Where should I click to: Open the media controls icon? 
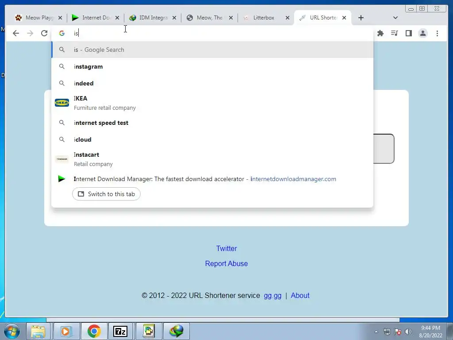tap(394, 33)
